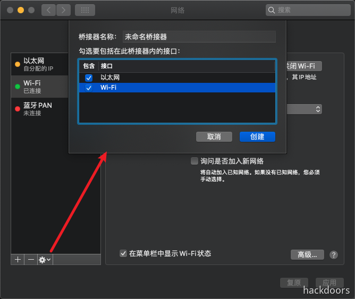Add a new network service with plus button
The width and height of the screenshot is (355, 299).
(18, 259)
